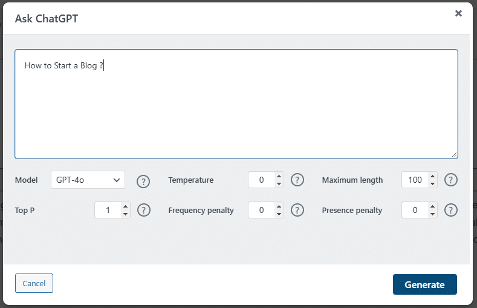Click the Generate button
This screenshot has width=477, height=308.
pos(424,284)
